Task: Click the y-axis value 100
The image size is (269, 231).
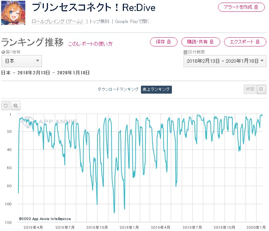Action: tap(8, 204)
